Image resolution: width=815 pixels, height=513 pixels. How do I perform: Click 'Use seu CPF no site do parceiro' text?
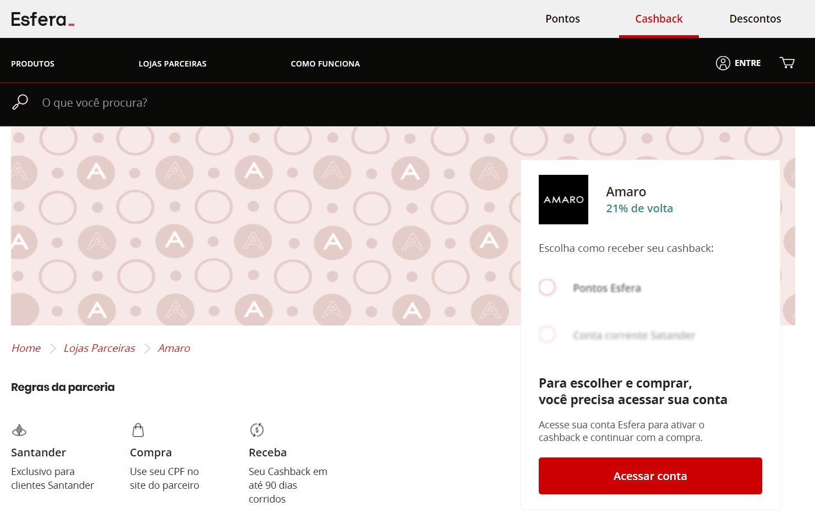165,478
